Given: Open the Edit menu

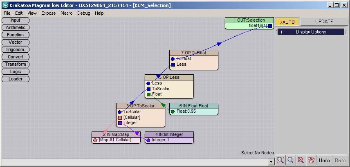Looking at the screenshot, I should click(x=19, y=13).
